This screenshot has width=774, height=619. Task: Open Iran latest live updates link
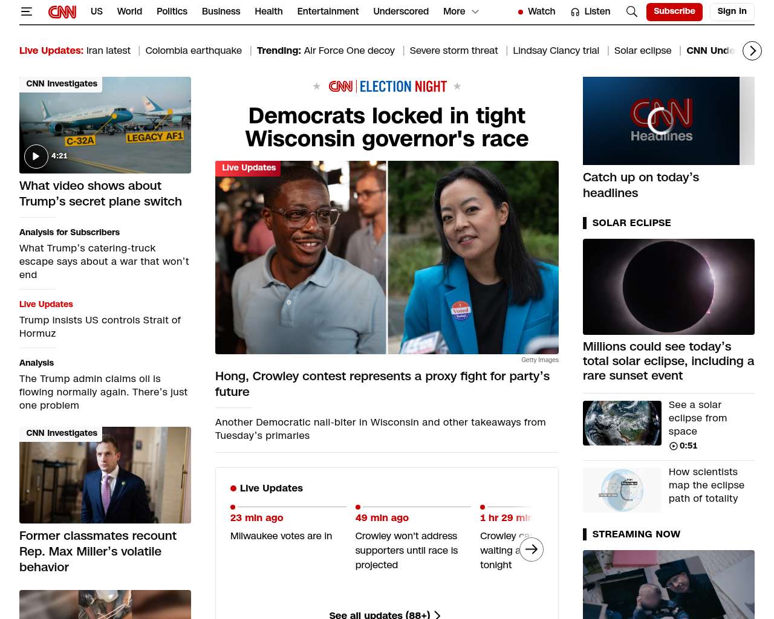(108, 51)
